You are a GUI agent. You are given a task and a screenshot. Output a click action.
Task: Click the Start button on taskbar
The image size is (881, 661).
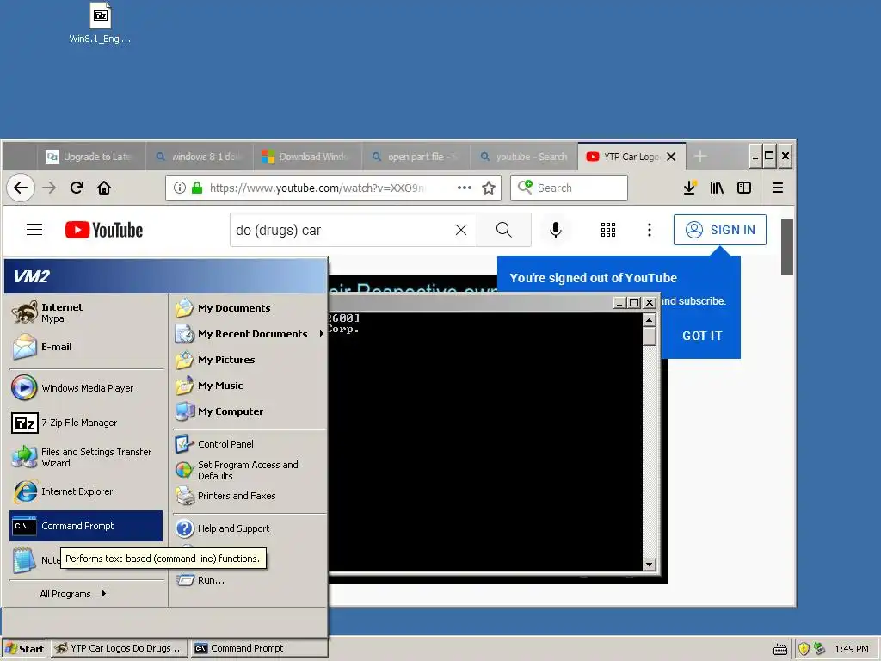coord(24,649)
